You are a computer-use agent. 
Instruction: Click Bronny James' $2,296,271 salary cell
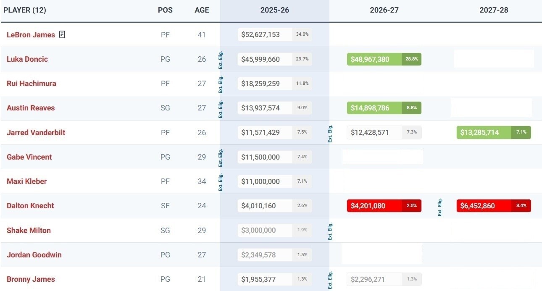click(x=374, y=279)
